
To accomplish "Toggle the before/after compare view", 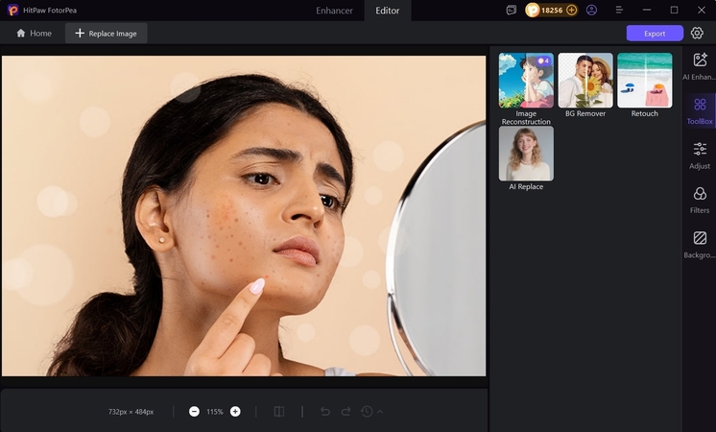I will point(279,412).
